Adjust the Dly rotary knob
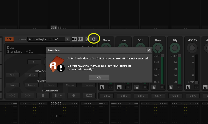This screenshot has width=208, height=124. coord(175,48)
